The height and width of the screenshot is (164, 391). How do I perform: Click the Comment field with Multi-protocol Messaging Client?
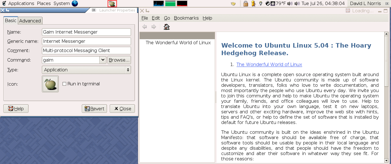point(86,50)
